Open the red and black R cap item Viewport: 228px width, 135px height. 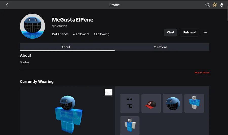point(151,103)
